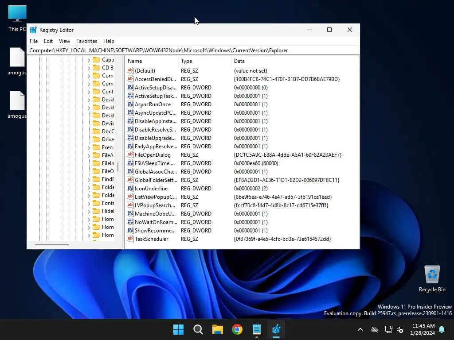Viewport: 454px width, 340px height.
Task: Select the FileIn tree item
Action: pos(108,163)
